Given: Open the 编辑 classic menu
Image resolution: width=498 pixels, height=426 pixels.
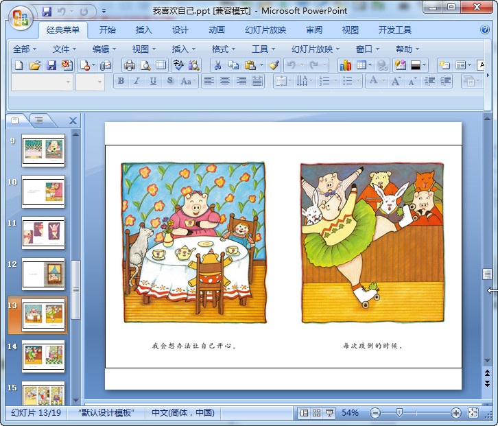Looking at the screenshot, I should click(104, 49).
